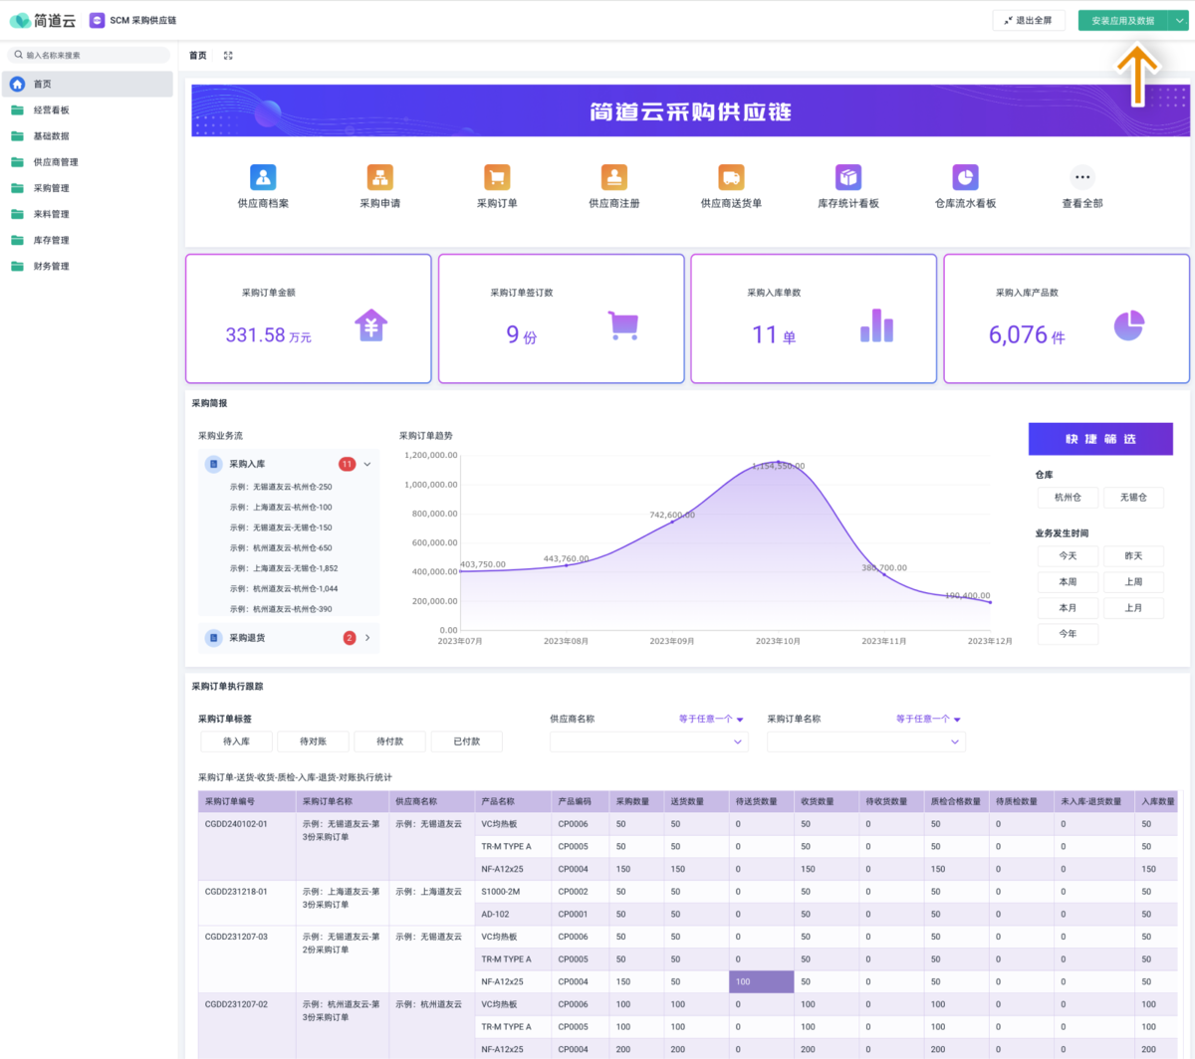Open the 仓库流水看板 pie chart icon
This screenshot has width=1195, height=1059.
coord(965,177)
